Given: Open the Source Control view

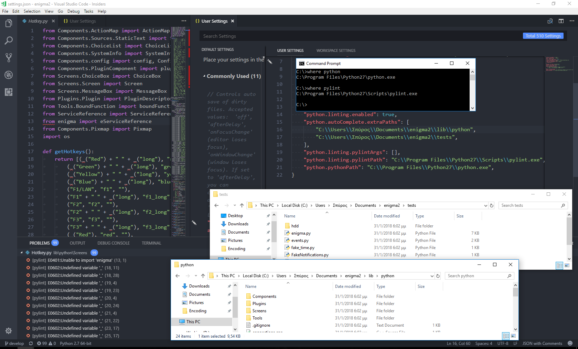Looking at the screenshot, I should [x=9, y=58].
